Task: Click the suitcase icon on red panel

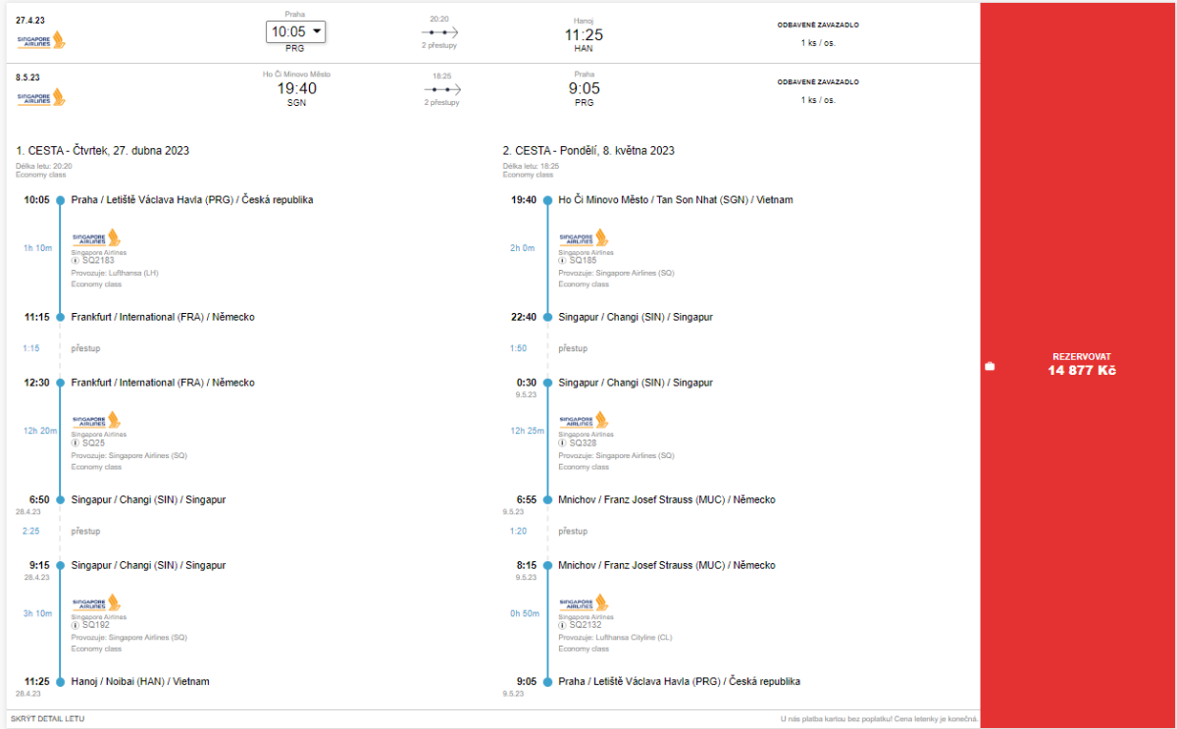Action: pos(990,367)
